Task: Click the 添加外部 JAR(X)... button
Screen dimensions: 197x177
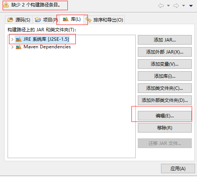Action: click(x=165, y=52)
